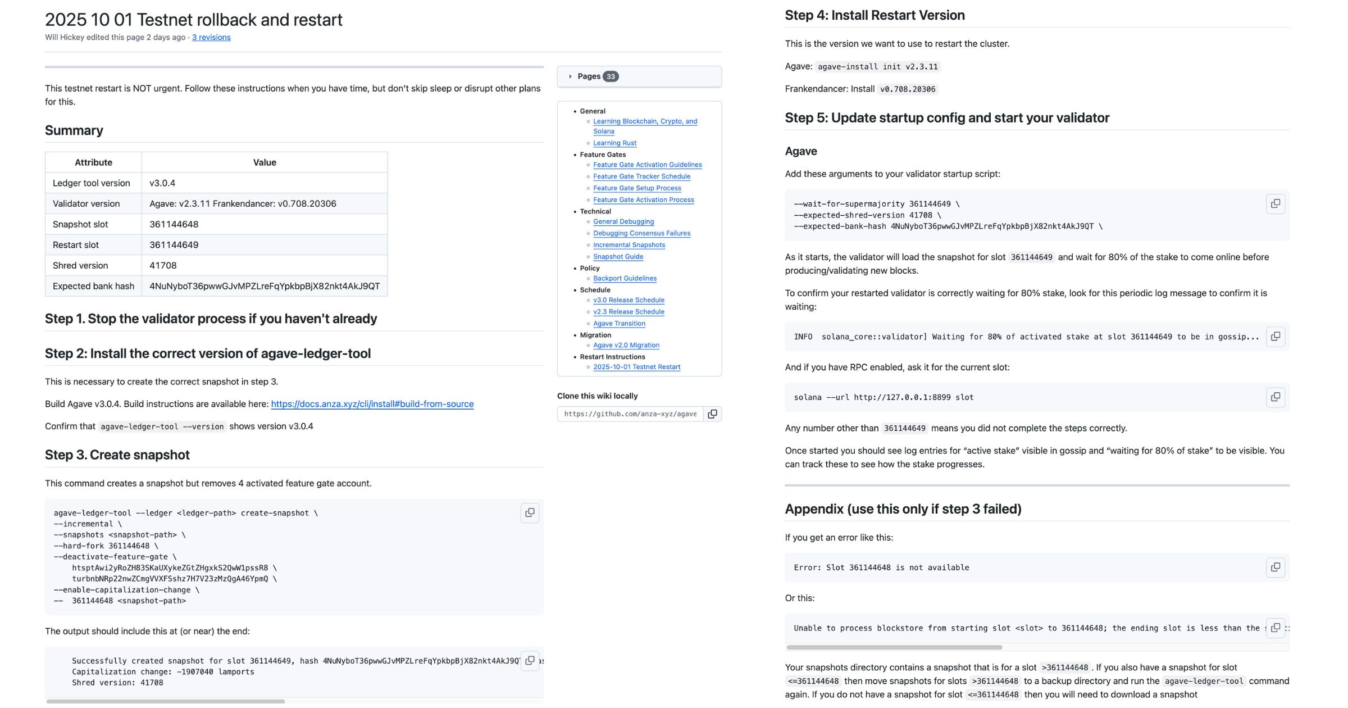Image resolution: width=1348 pixels, height=708 pixels.
Task: Open the 3 revisions history link
Action: 211,38
